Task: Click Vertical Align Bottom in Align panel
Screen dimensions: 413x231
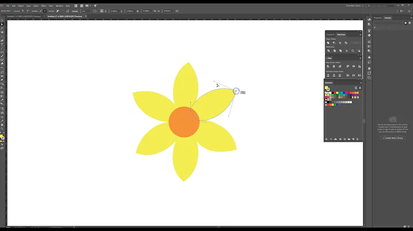Action: [360, 66]
